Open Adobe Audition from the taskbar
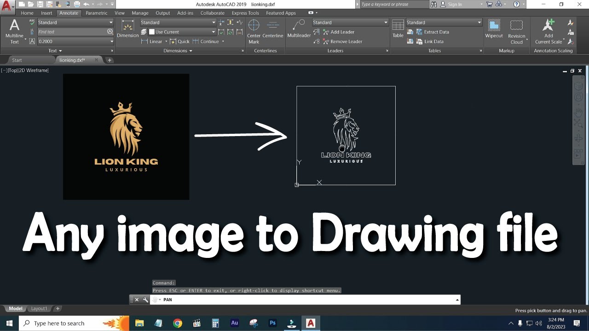The width and height of the screenshot is (589, 331). 234,323
